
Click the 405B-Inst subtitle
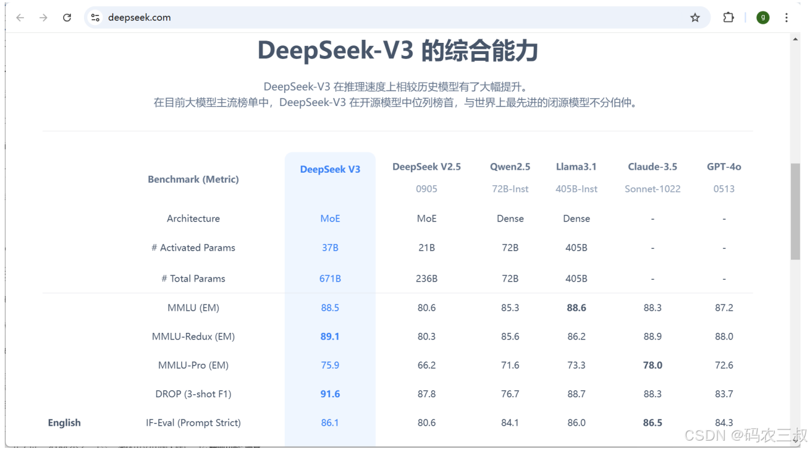coord(577,189)
